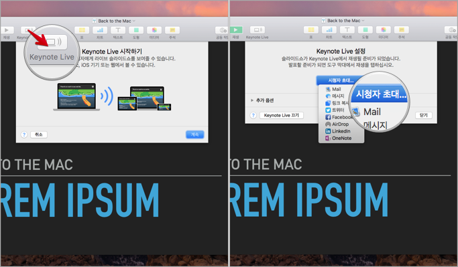Click Keynote Live icon in right window toolbar

point(257,29)
